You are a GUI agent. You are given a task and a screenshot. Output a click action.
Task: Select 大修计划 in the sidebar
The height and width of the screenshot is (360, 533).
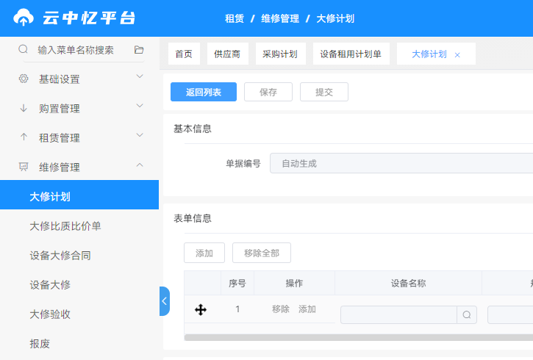pyautogui.click(x=79, y=195)
